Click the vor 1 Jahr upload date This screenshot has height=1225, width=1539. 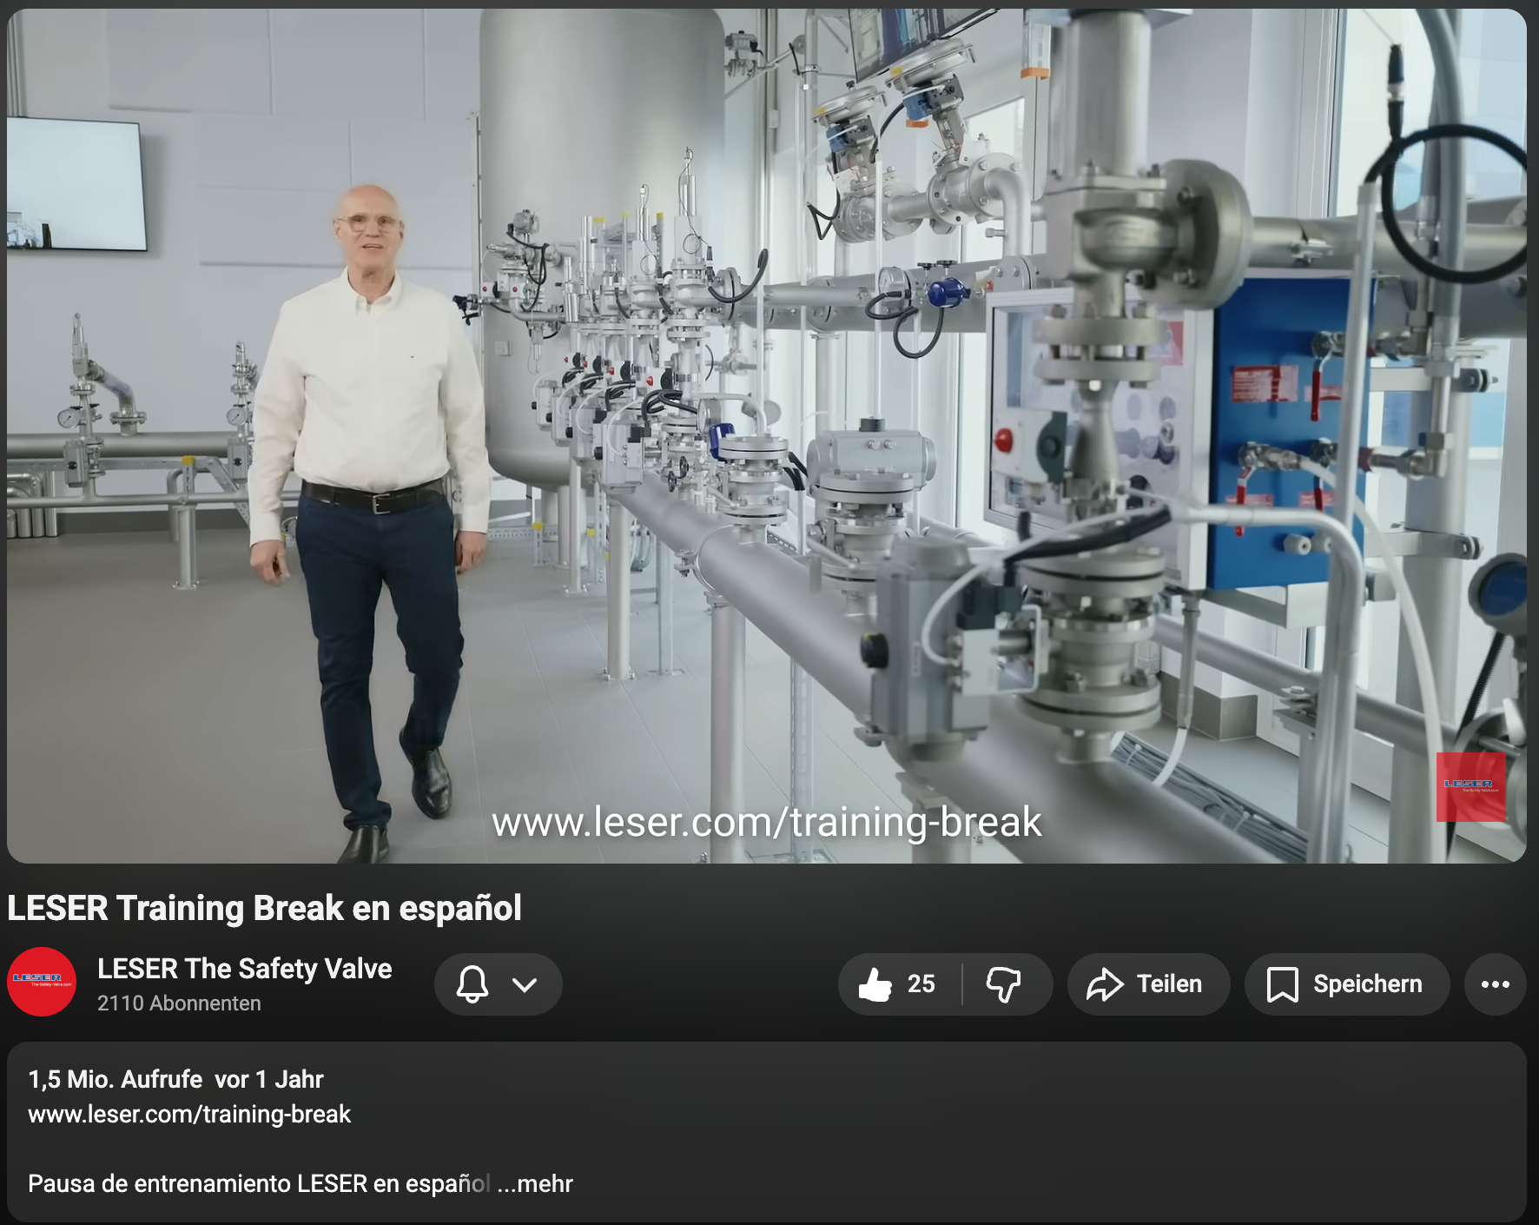point(268,1079)
